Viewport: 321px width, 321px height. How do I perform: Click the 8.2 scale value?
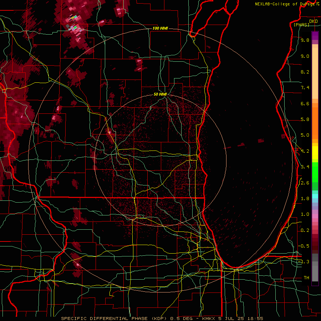[x=305, y=72]
